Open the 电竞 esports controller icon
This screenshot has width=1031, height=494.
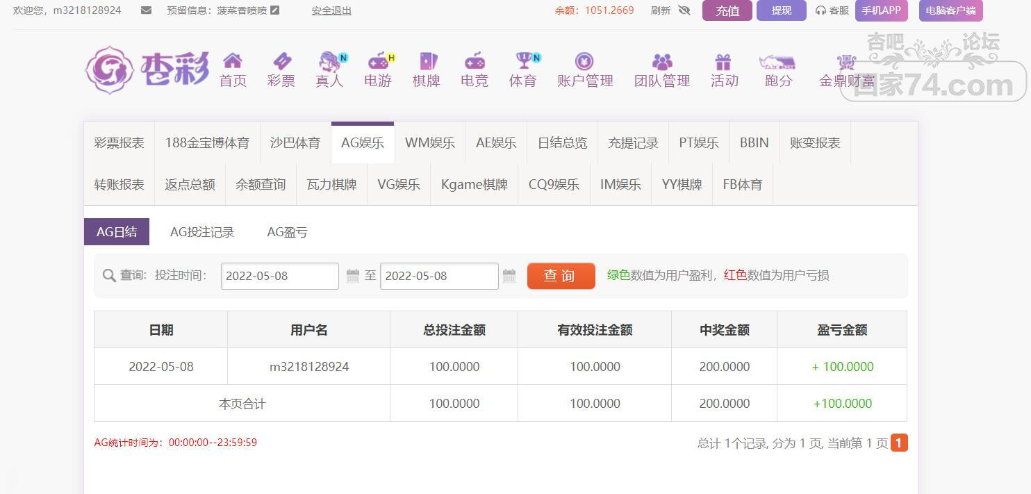pos(475,60)
